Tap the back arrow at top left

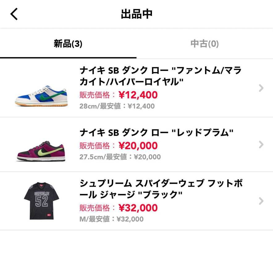(14, 14)
